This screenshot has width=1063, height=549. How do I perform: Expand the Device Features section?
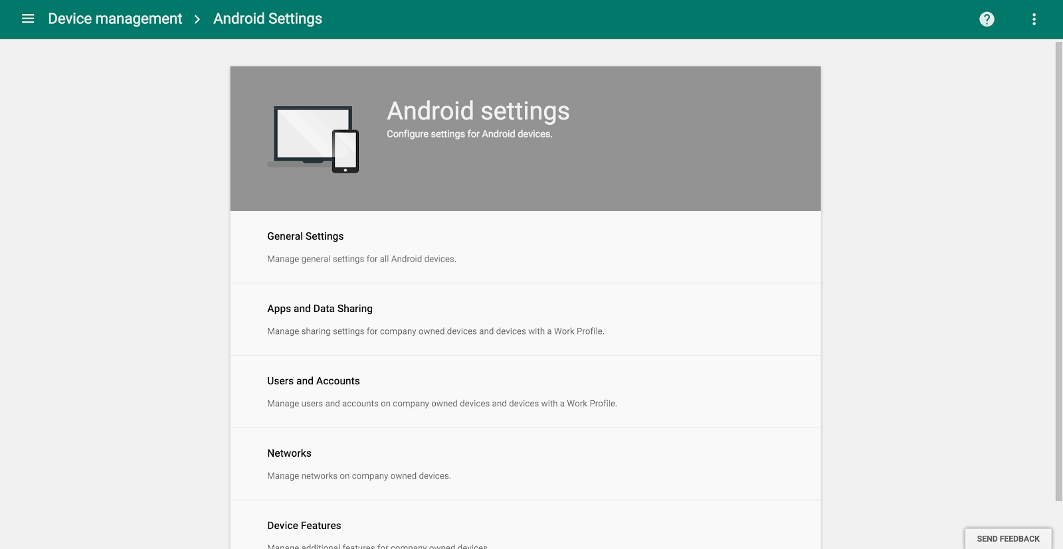tap(526, 525)
